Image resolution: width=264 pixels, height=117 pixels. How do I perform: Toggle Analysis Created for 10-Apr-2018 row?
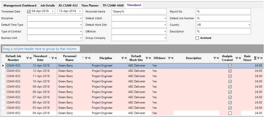230,82
